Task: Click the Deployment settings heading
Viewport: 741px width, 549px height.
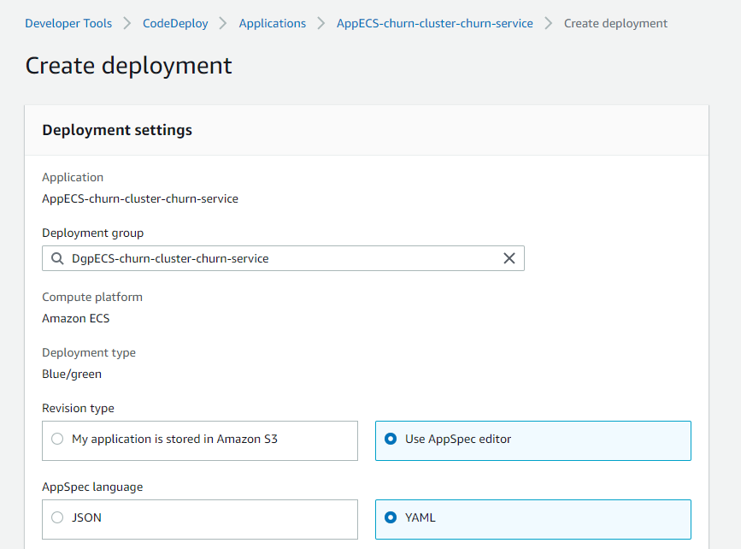Action: point(117,130)
